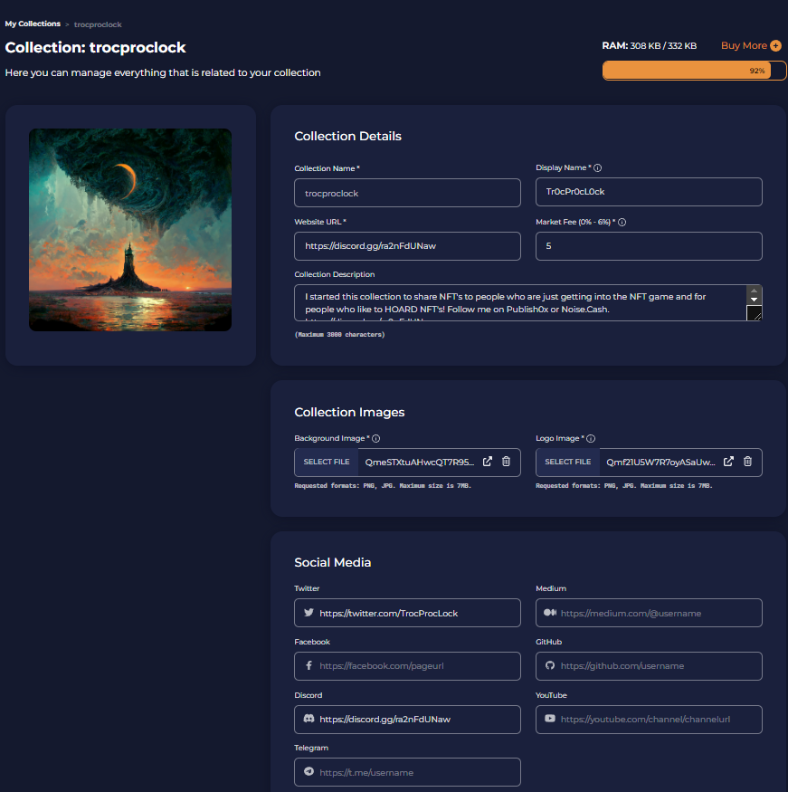Viewport: 788px width, 792px height.
Task: Click the GitHub icon
Action: click(x=550, y=665)
